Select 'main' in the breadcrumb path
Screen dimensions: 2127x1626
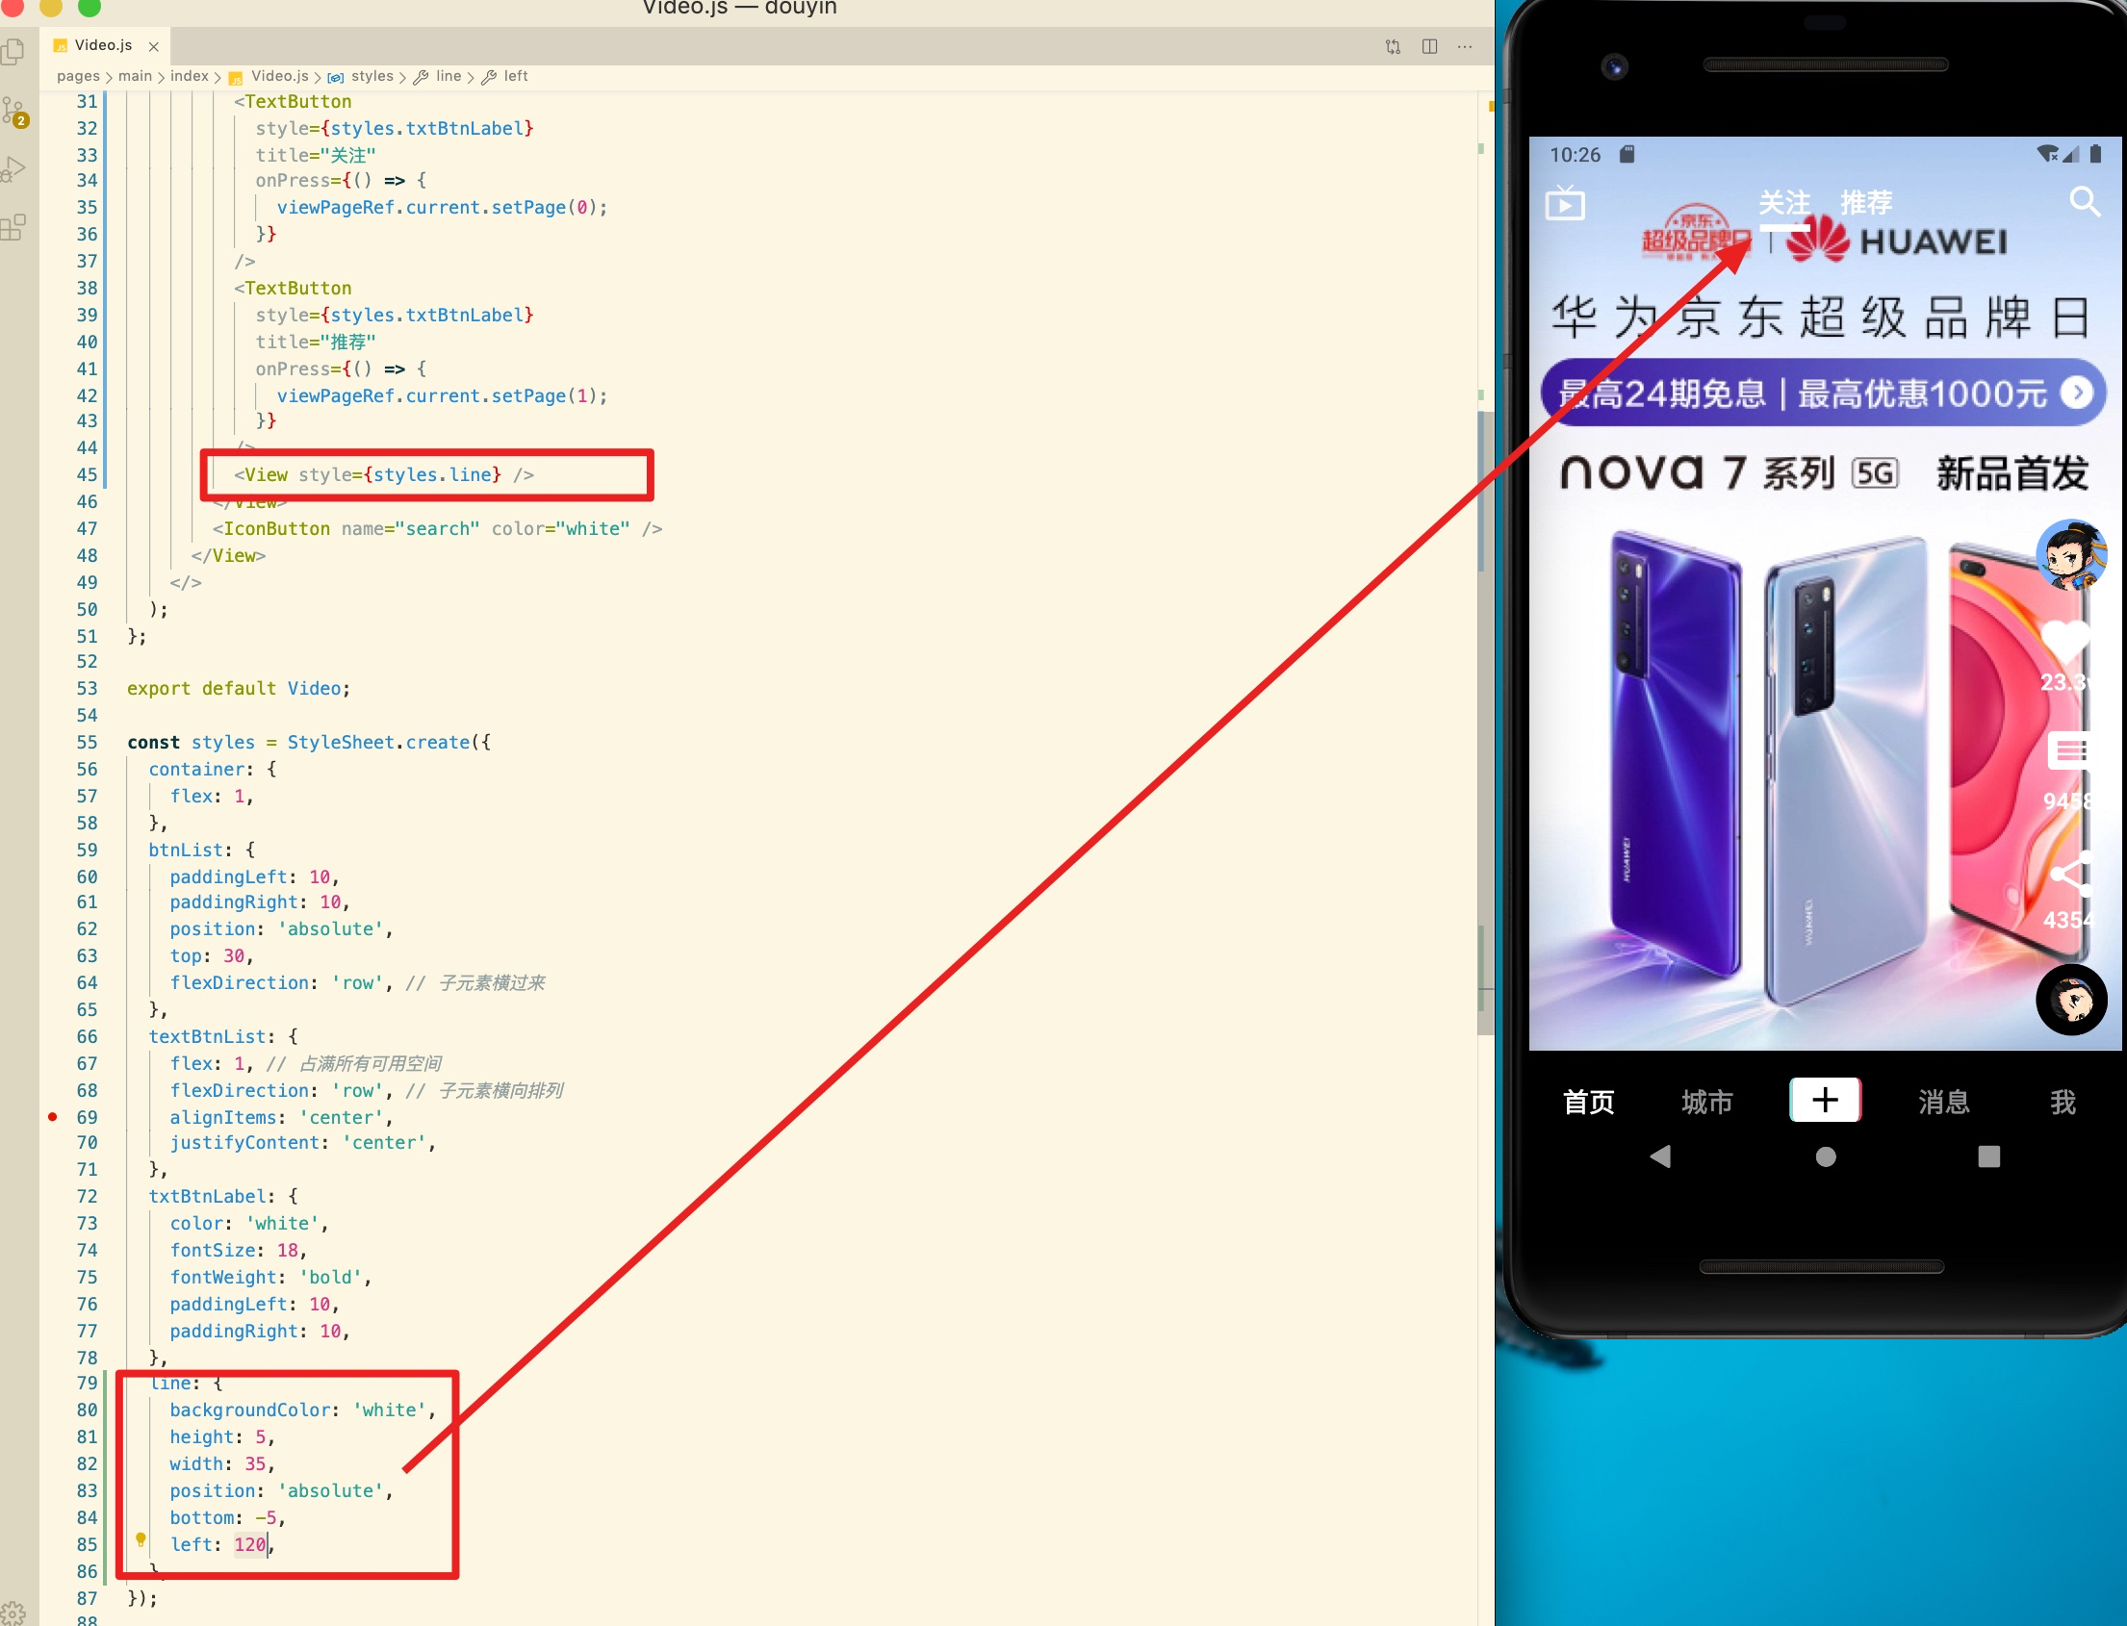[136, 76]
